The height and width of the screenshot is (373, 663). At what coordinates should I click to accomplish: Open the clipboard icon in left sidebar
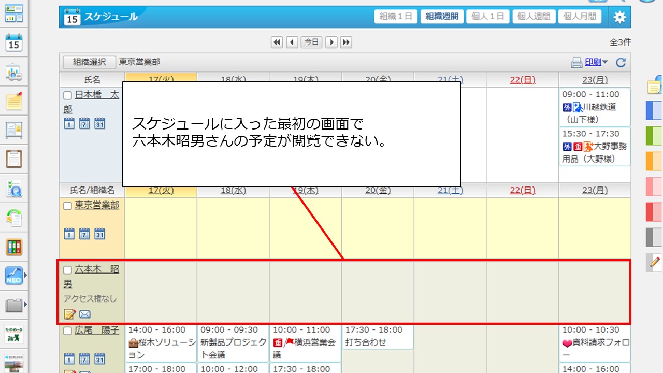click(x=14, y=159)
